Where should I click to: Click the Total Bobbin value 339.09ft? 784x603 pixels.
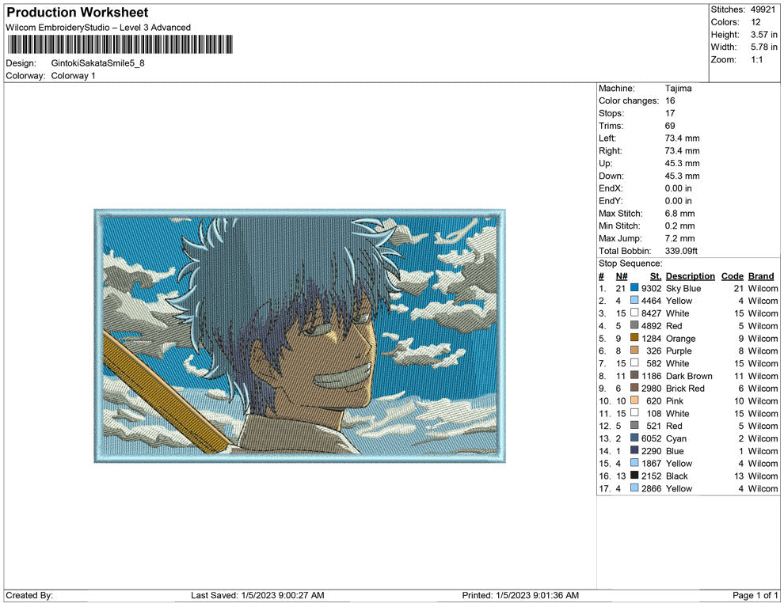point(681,251)
